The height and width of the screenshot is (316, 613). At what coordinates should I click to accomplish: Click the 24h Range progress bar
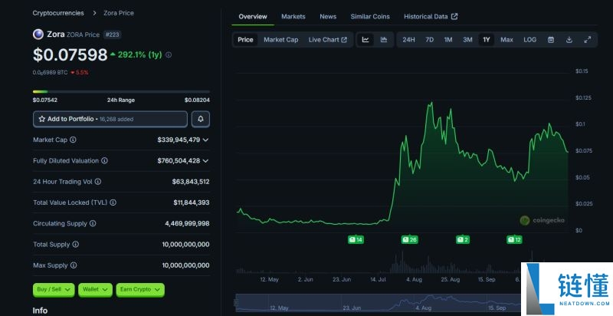coord(121,91)
